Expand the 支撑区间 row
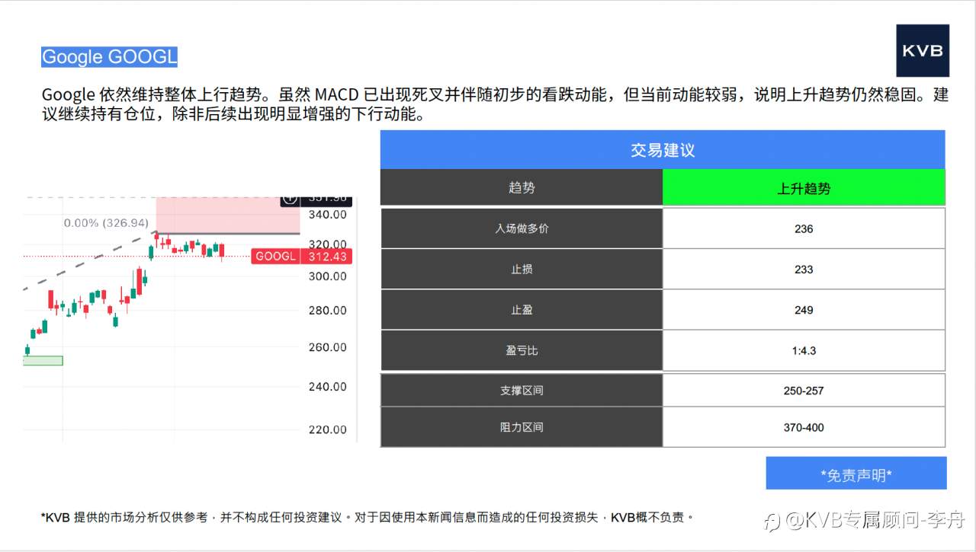Viewport: 976px width, 552px height. [x=522, y=391]
